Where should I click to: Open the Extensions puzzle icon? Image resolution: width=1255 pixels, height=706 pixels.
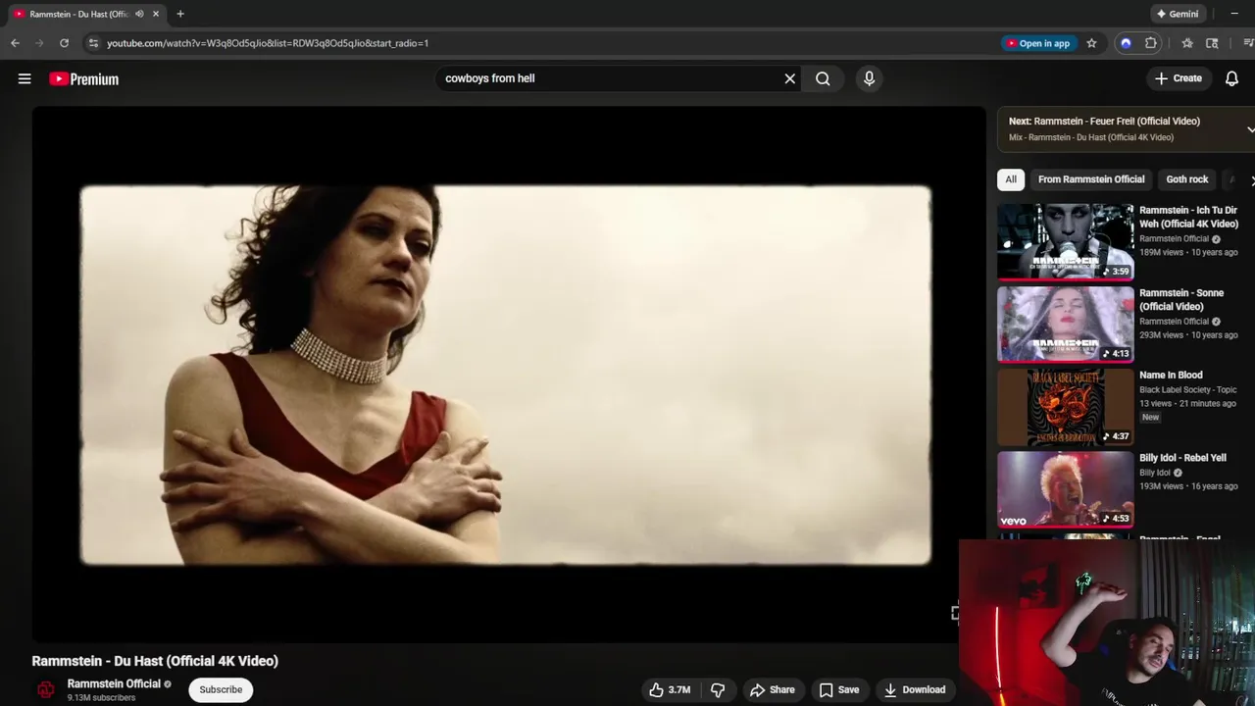[x=1150, y=43]
